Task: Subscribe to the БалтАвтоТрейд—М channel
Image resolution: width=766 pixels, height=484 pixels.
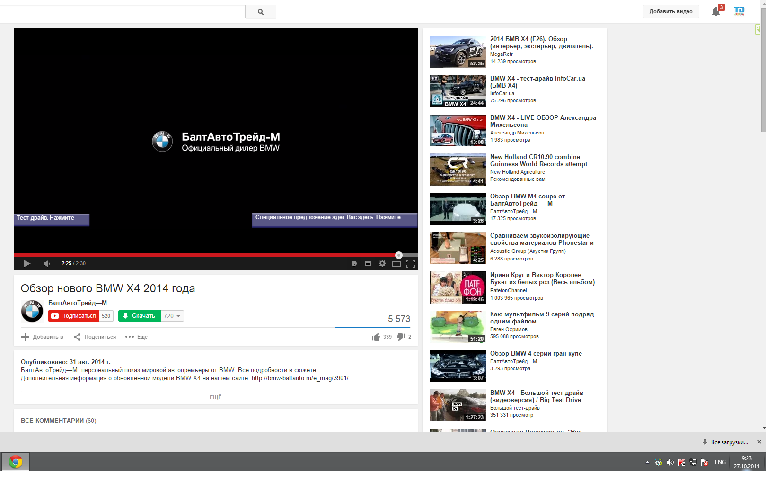Action: pos(74,316)
